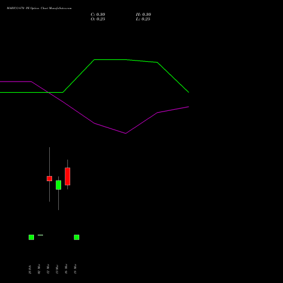Click the purple indicator line at its lowest point

point(126,133)
